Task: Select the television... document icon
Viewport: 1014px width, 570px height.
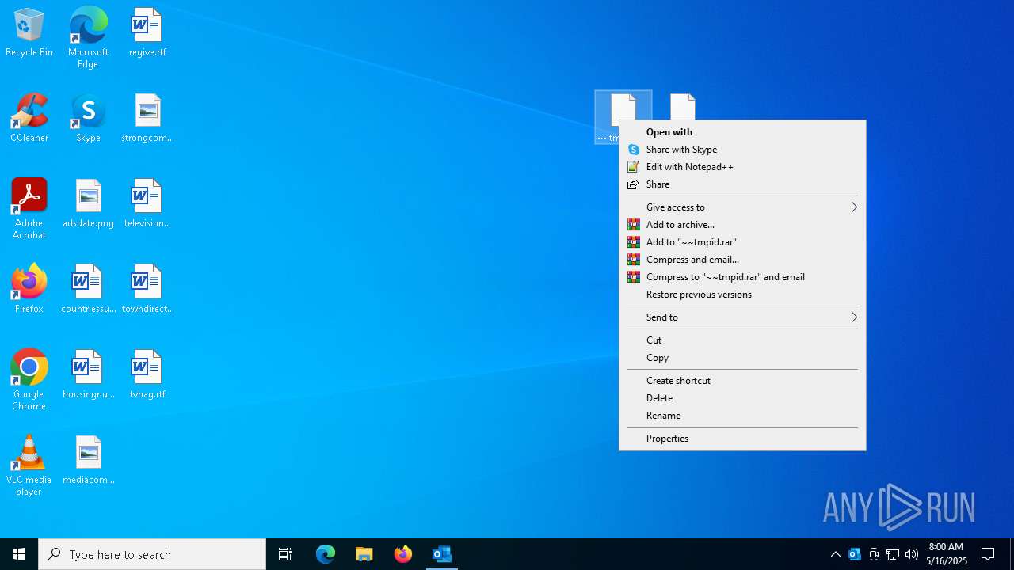Action: pyautogui.click(x=147, y=204)
